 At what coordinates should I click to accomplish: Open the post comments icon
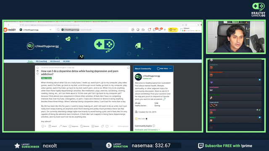[44, 126]
